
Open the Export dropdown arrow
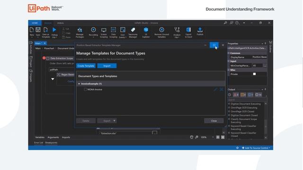tap(115, 121)
